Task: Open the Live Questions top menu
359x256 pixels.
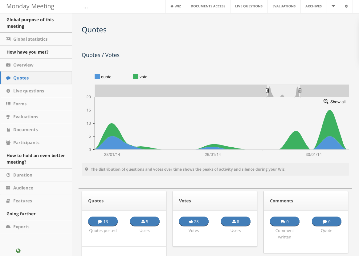Action: (x=249, y=6)
